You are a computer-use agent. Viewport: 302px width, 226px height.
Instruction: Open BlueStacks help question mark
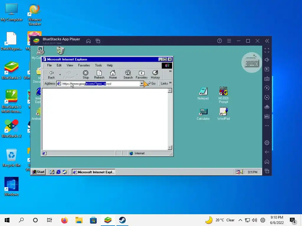pyautogui.click(x=219, y=41)
